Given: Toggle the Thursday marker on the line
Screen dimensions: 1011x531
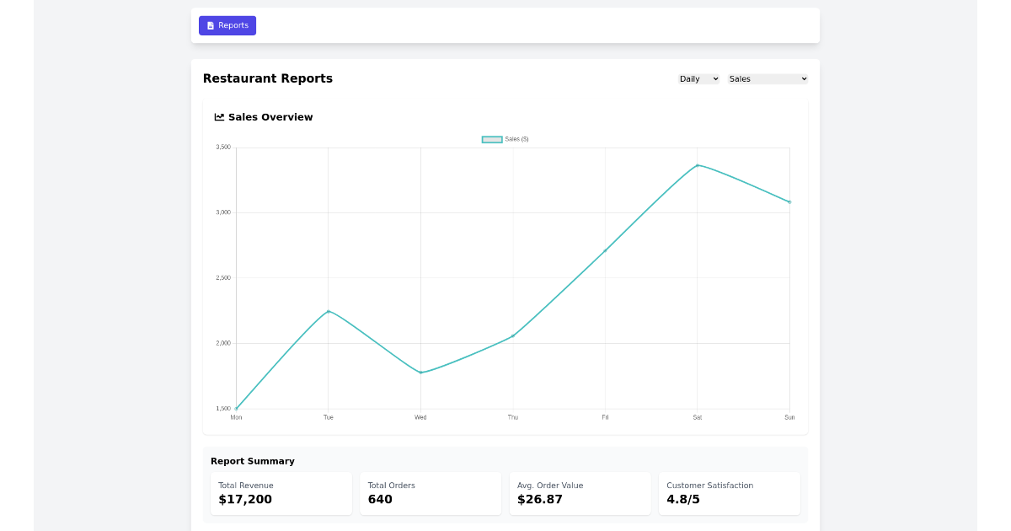Looking at the screenshot, I should (512, 335).
